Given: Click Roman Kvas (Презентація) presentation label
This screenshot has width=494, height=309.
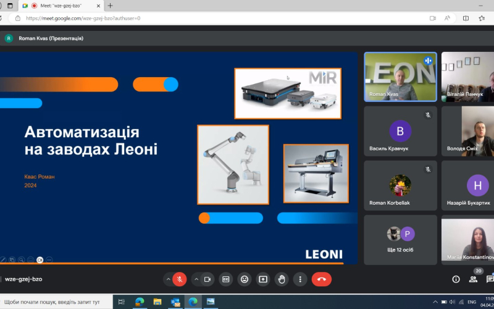Looking at the screenshot, I should tap(51, 38).
